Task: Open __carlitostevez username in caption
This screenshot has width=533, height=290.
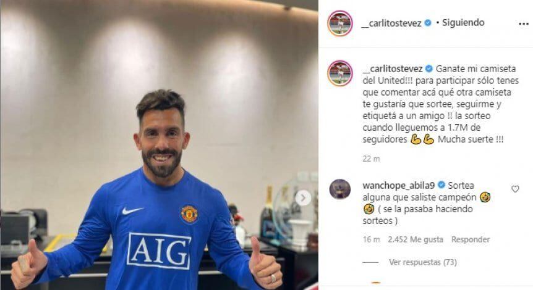Action: tap(393, 69)
